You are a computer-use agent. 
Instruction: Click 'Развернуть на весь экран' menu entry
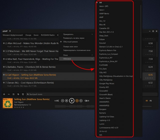point(74,38)
